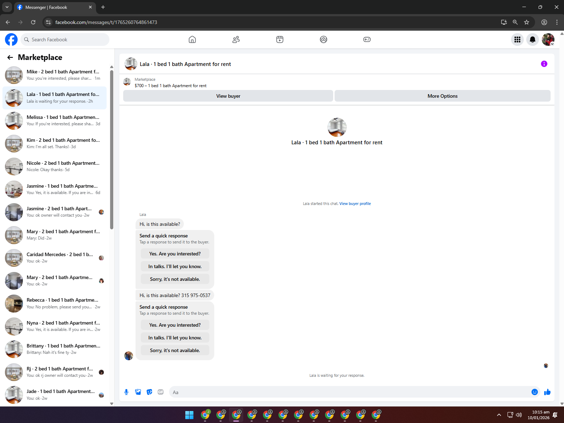This screenshot has height=423, width=564.
Task: Open Brittany 1 bed 1 bath conversation
Action: [55, 349]
